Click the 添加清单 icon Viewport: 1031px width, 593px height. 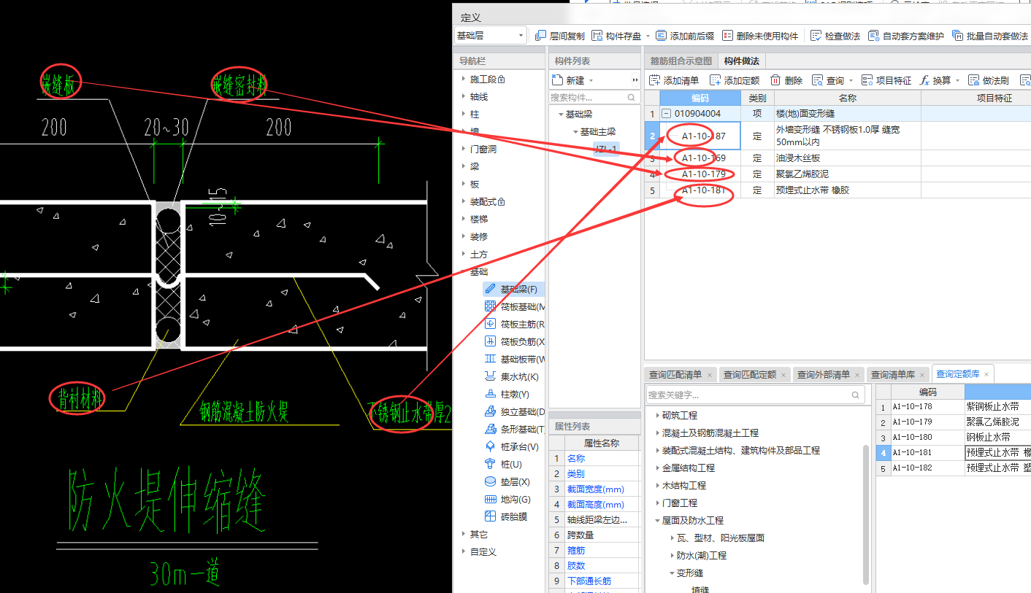pyautogui.click(x=654, y=80)
